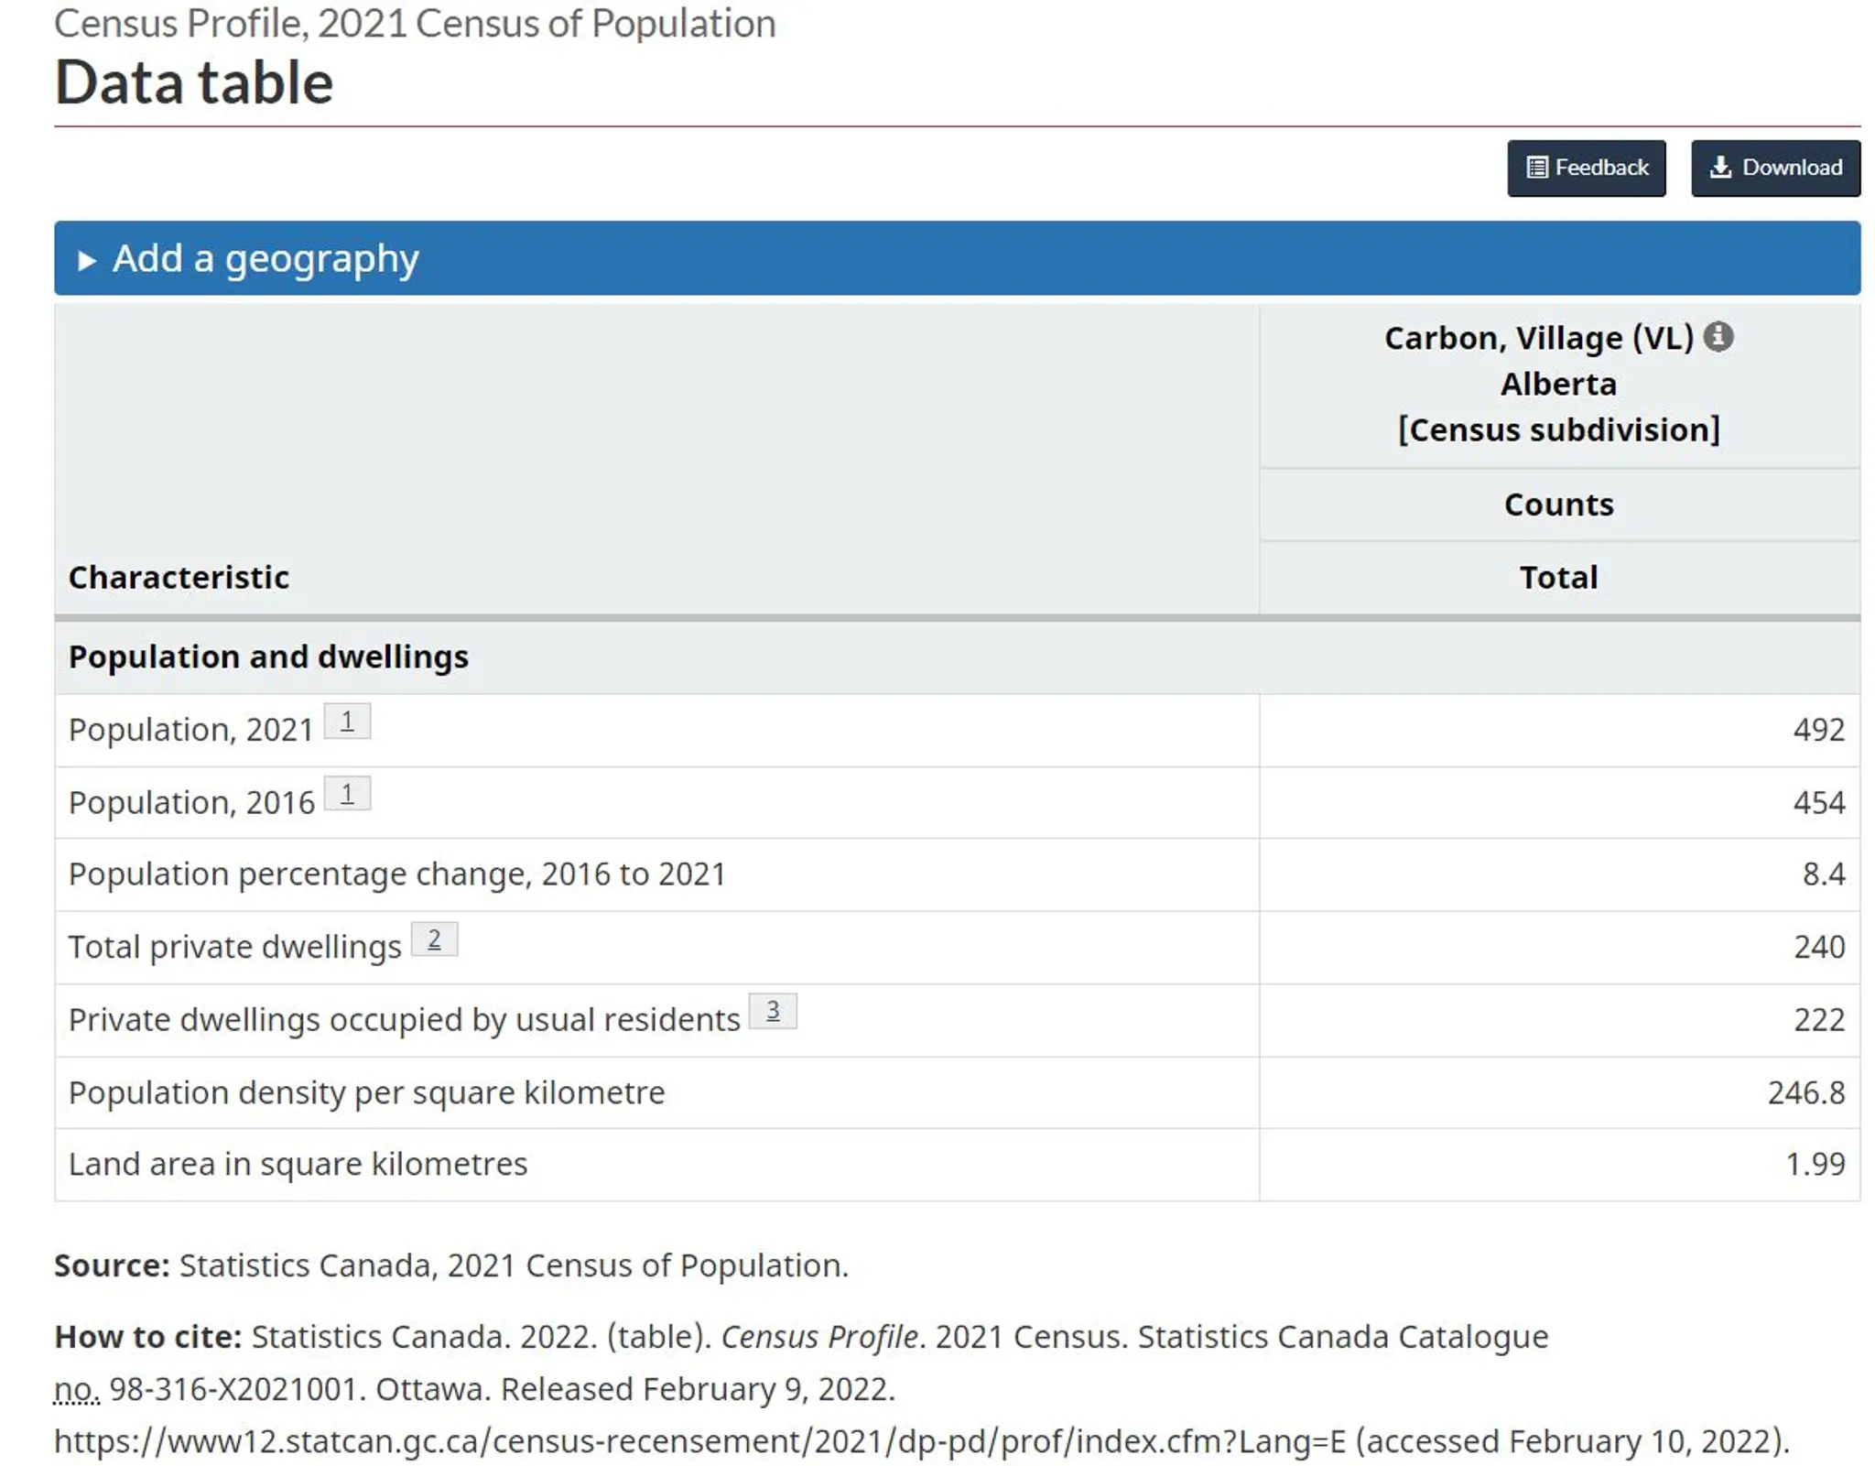Open footnote 3 beside Private dwellings occupied
This screenshot has height=1466, width=1875.
[x=773, y=1011]
